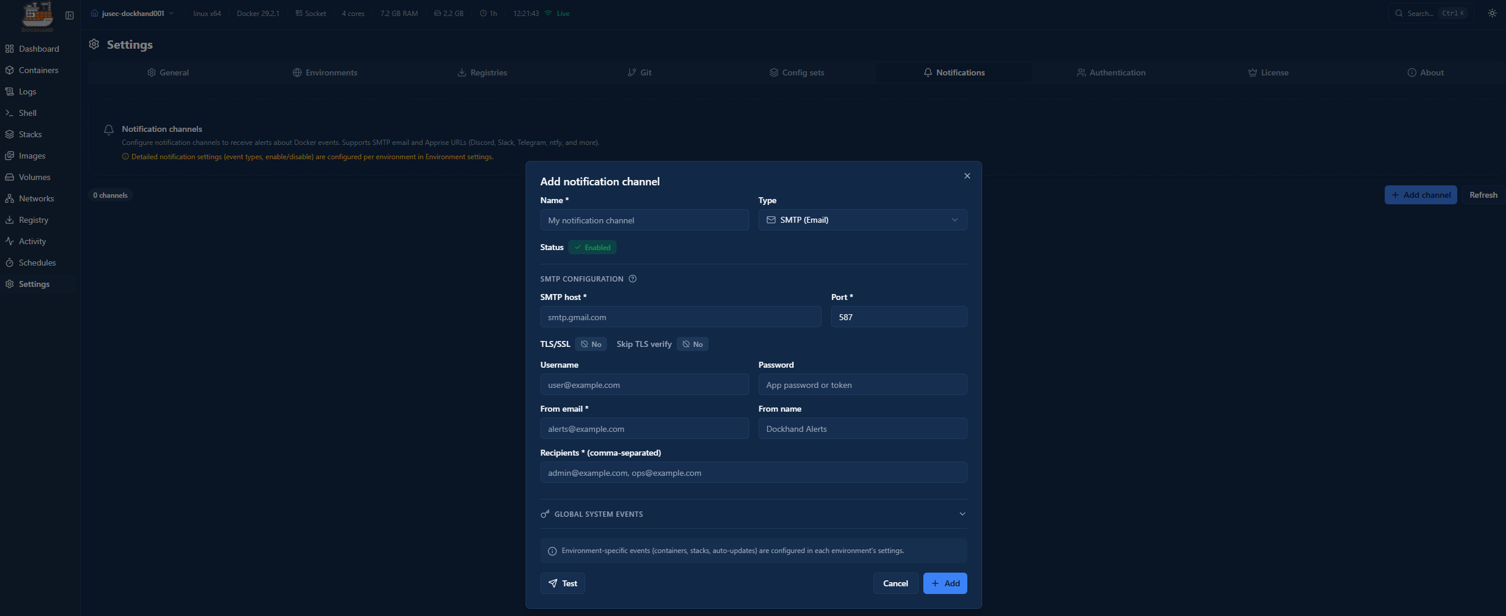Click the SMTP host input field

(x=680, y=317)
